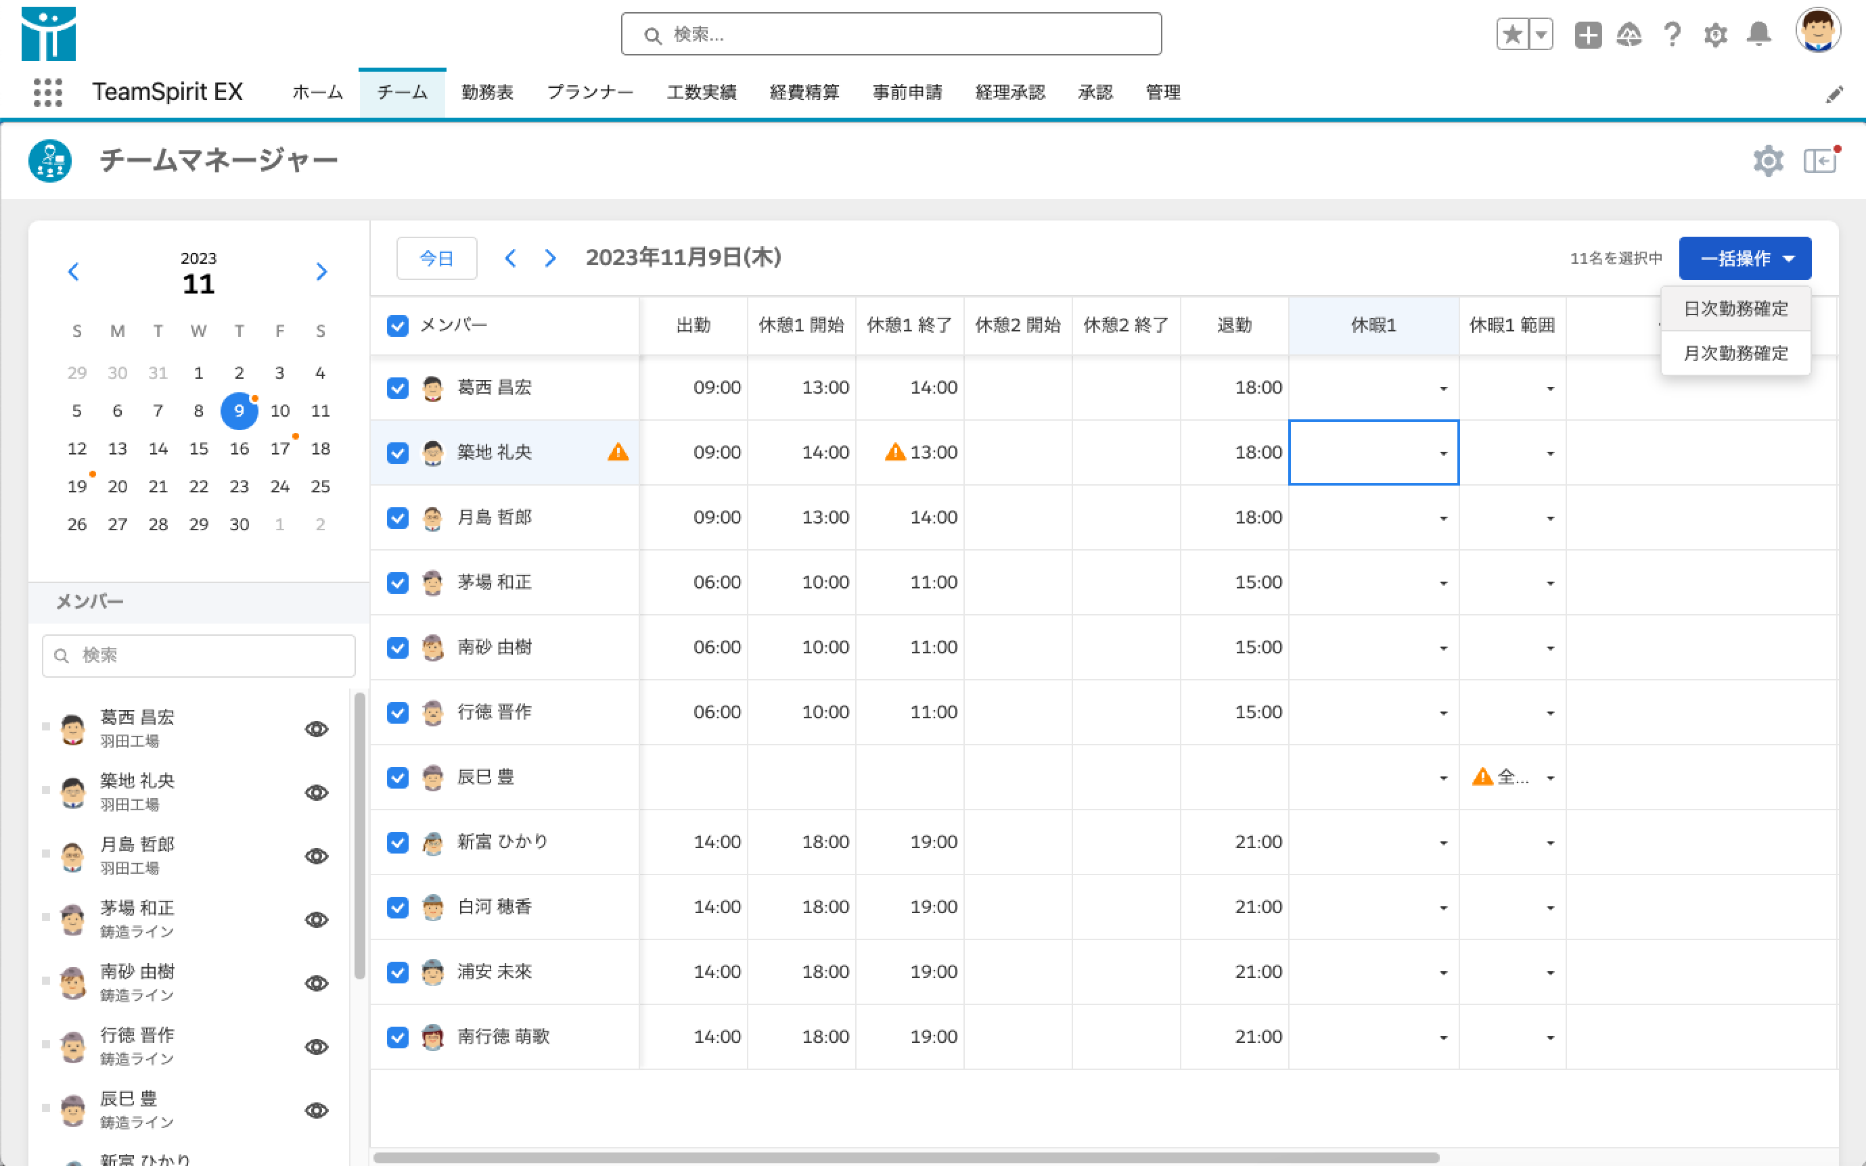Go to next month in calendar
The height and width of the screenshot is (1166, 1866).
pos(321,271)
